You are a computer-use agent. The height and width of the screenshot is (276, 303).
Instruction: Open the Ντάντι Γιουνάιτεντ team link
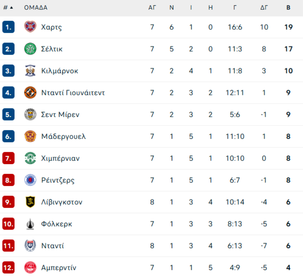coord(73,93)
